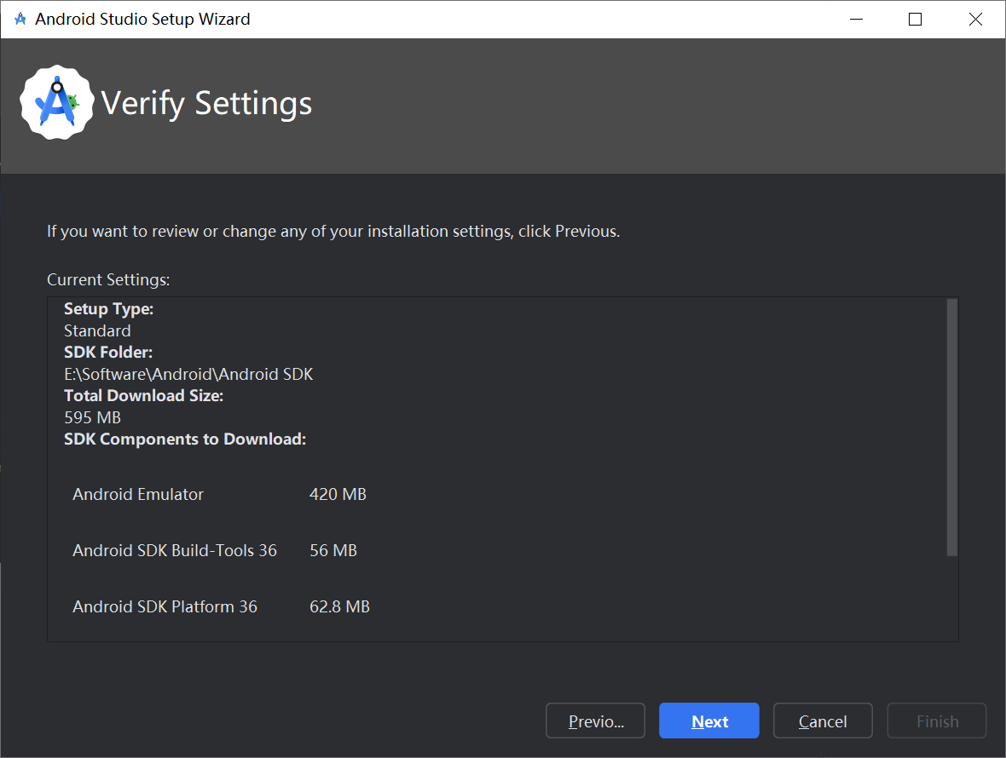Minimize the Setup Wizard window
Screen dimensions: 1006x758
(855, 19)
